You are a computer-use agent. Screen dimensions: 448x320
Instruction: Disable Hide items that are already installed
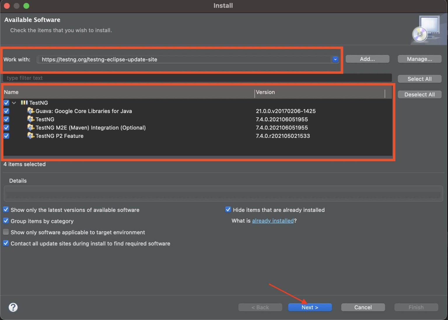click(x=228, y=210)
